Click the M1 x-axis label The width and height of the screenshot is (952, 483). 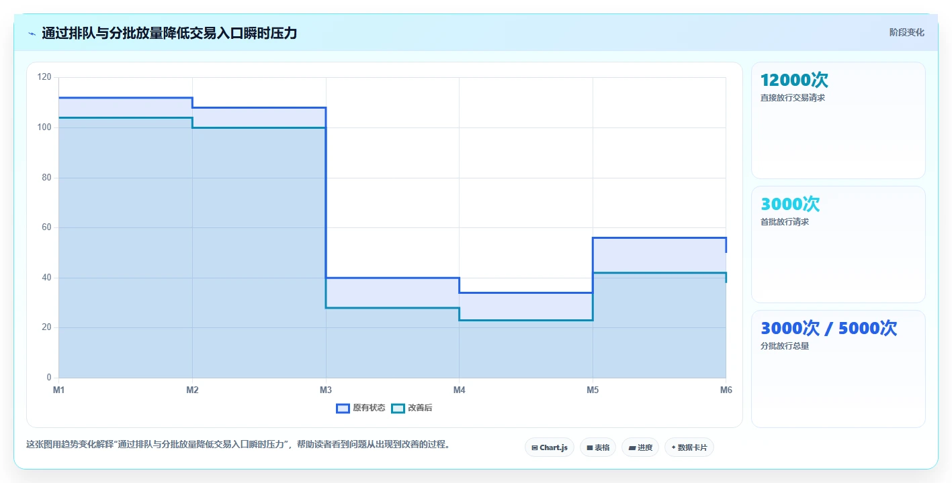pyautogui.click(x=59, y=390)
